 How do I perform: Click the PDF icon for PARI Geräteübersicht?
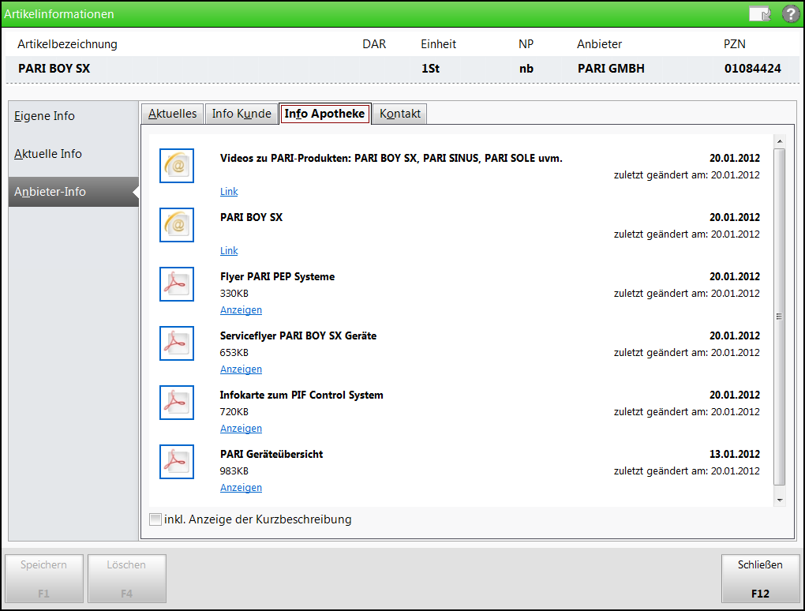(177, 462)
